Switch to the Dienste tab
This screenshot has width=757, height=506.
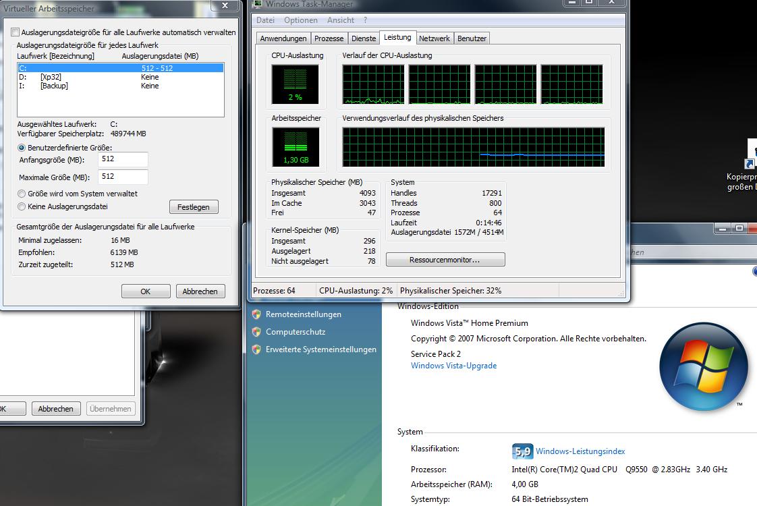364,38
